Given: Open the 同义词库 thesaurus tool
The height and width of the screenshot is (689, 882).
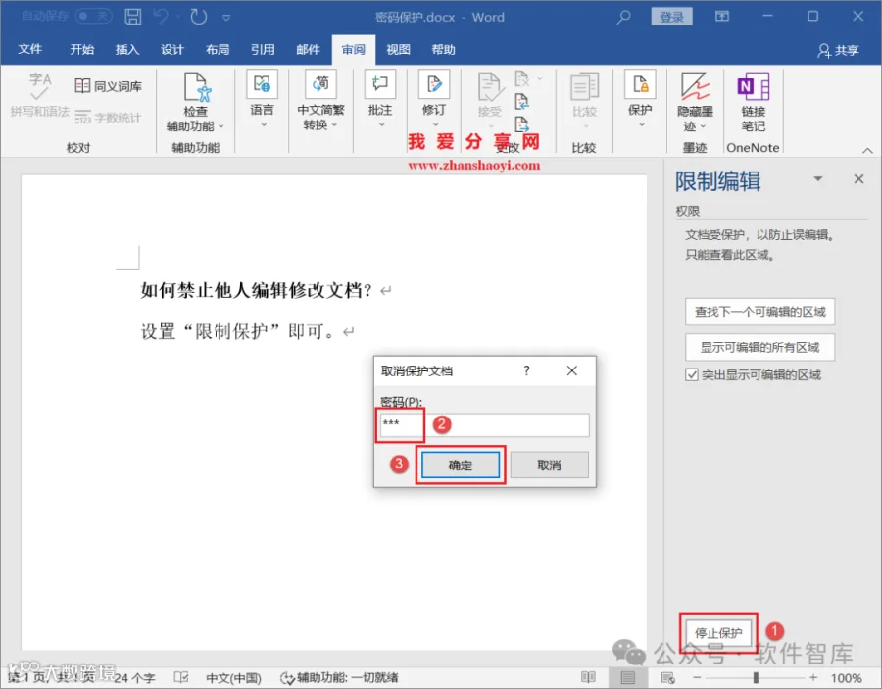Looking at the screenshot, I should coord(108,86).
